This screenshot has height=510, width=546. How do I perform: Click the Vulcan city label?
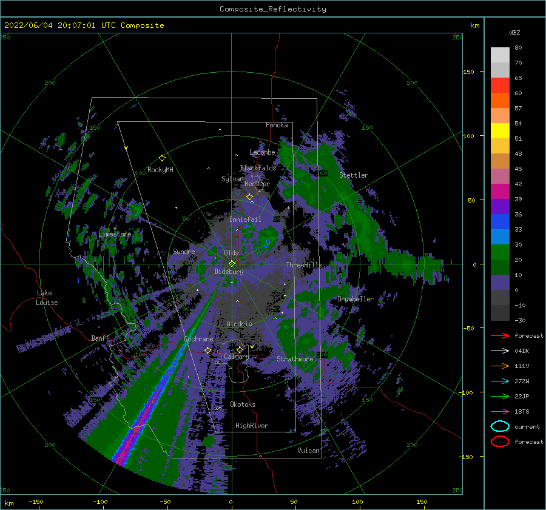point(309,451)
